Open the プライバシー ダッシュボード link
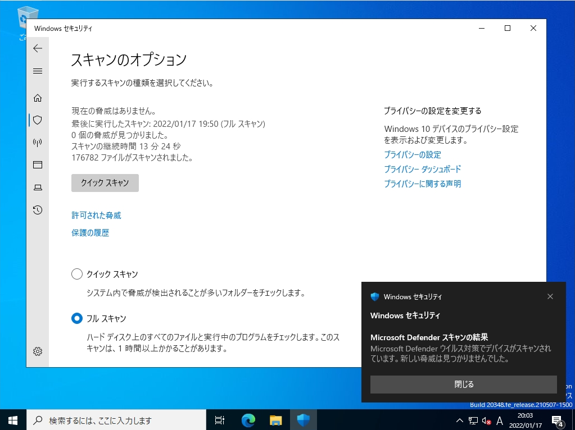Screen dimensions: 575x430 [x=423, y=169]
